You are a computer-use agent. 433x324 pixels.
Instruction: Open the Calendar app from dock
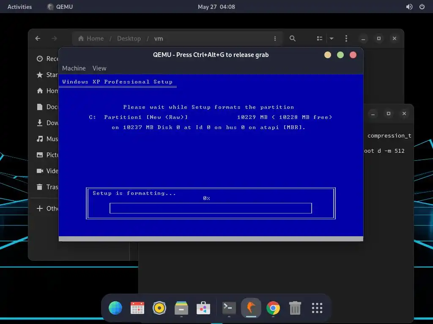tap(137, 308)
